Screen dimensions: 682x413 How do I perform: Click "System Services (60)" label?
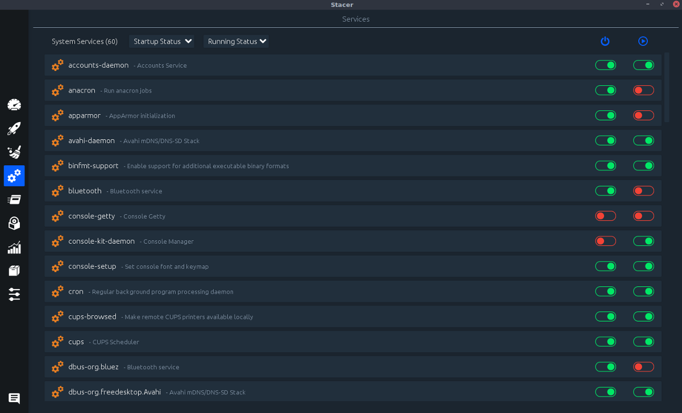[85, 41]
